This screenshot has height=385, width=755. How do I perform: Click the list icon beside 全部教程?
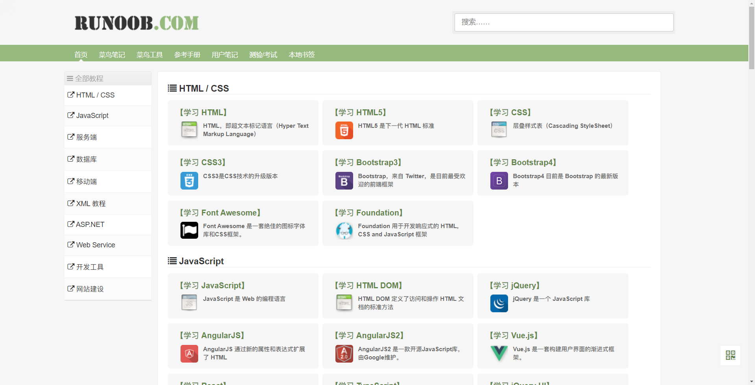[70, 79]
